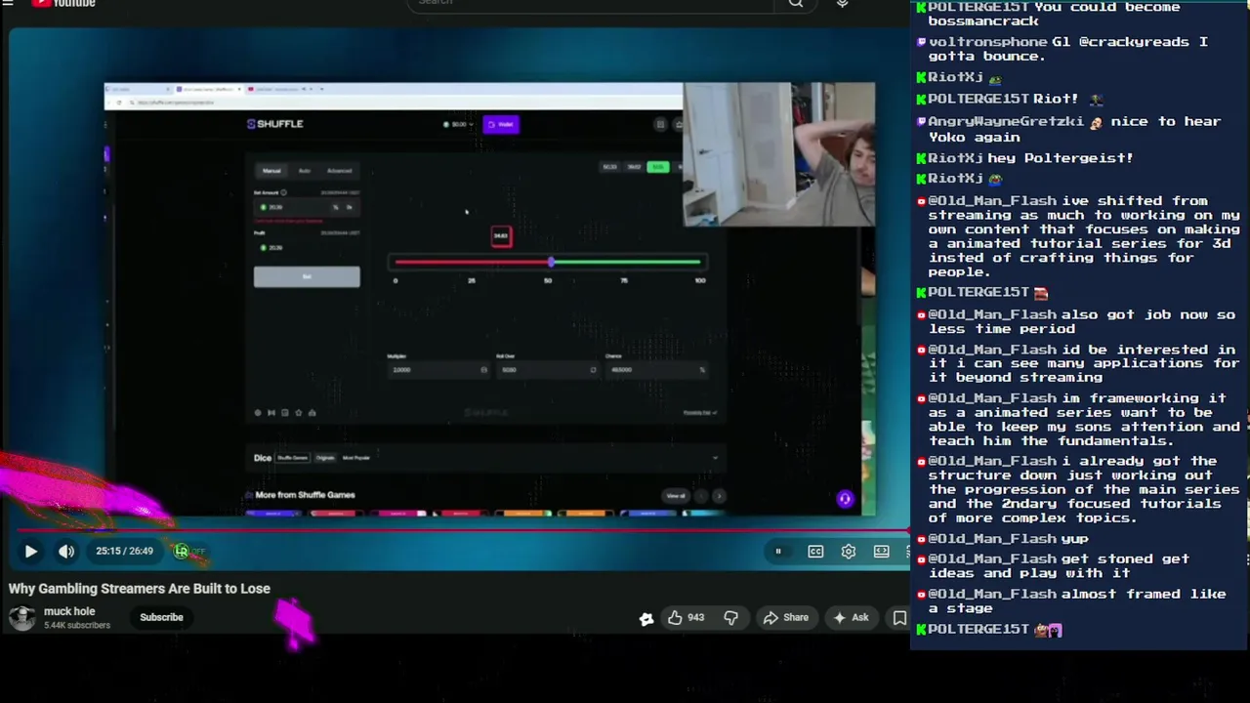Screen dimensions: 1250x703
Task: Like the video with 943 likes
Action: point(686,617)
